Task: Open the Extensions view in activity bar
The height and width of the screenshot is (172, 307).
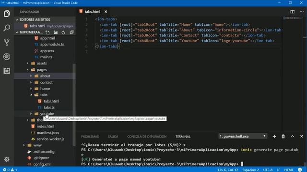Action: click(x=7, y=71)
